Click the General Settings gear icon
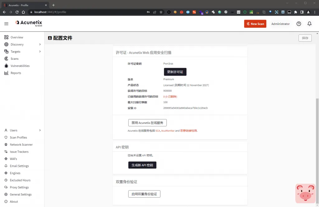This screenshot has height=207, width=319. tap(6, 194)
